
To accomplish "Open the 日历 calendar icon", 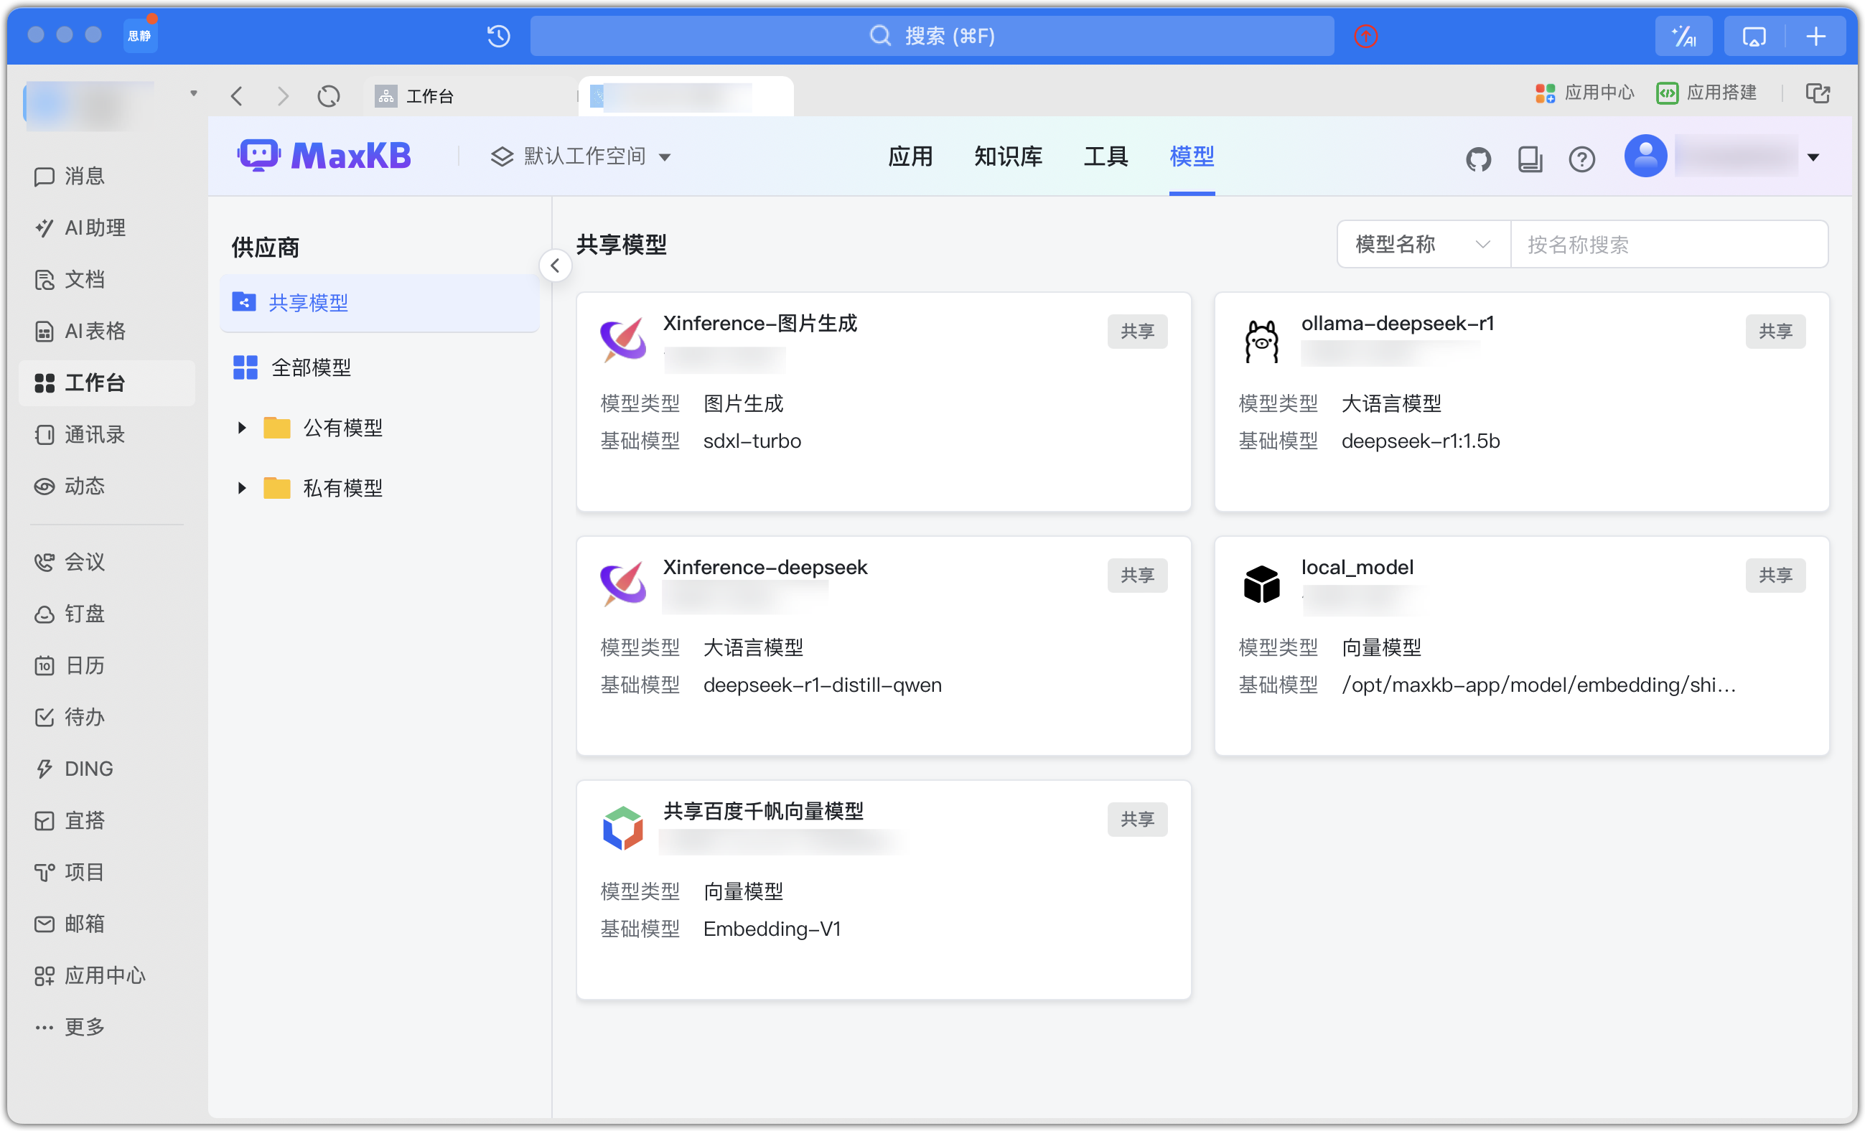I will click(85, 665).
